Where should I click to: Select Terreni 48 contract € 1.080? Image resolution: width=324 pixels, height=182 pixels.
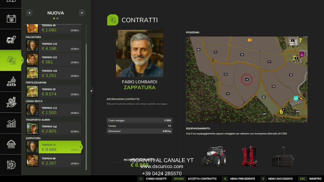coord(53,29)
